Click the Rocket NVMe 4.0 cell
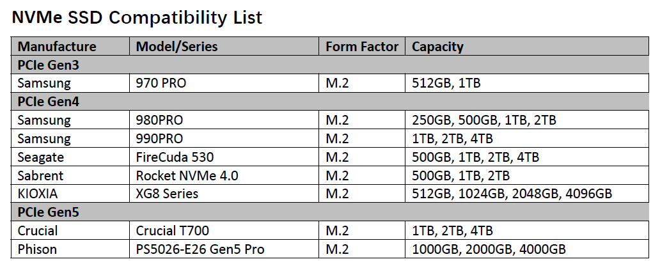 coord(224,175)
